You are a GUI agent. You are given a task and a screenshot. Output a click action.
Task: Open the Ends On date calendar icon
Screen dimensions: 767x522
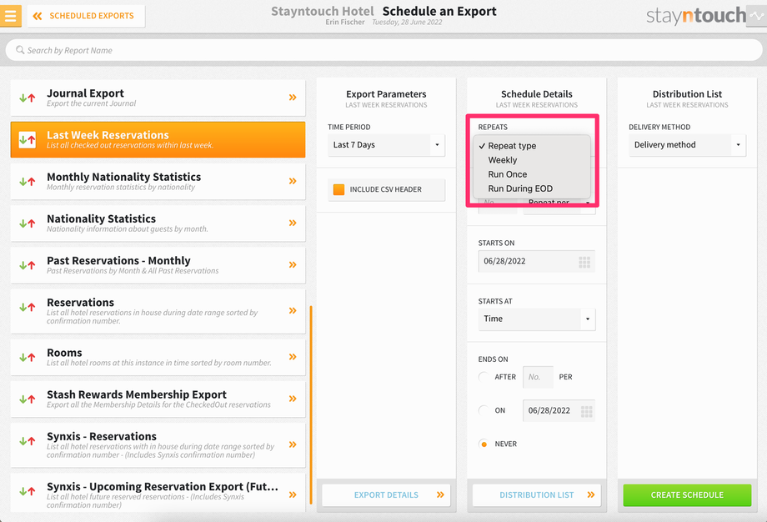[586, 411]
